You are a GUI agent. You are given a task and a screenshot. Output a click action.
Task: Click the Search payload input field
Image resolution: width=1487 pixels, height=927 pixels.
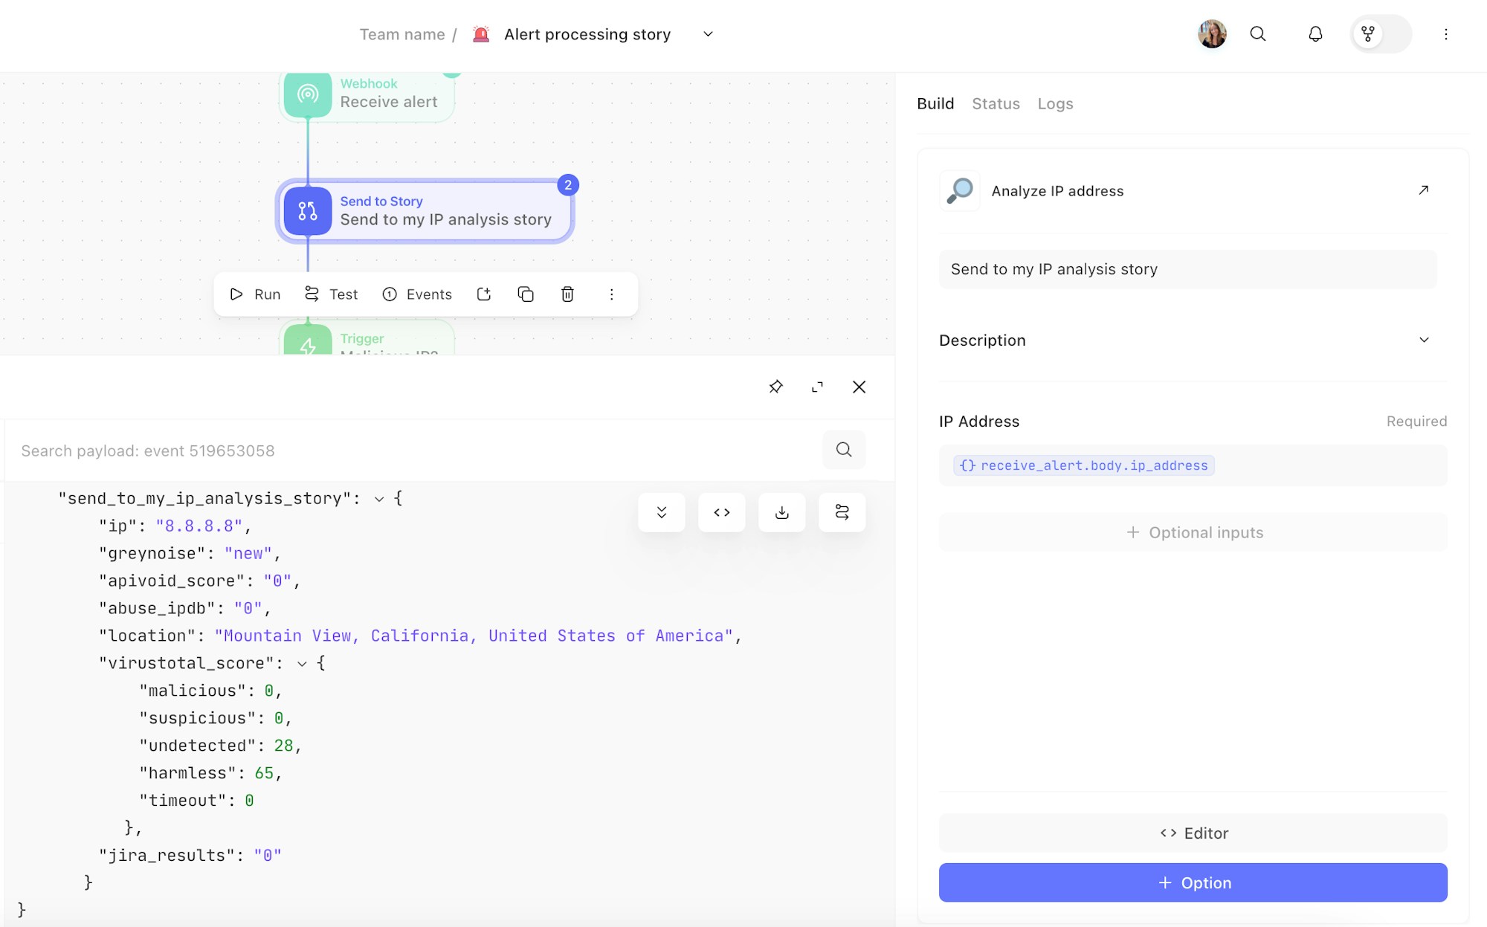click(x=416, y=450)
